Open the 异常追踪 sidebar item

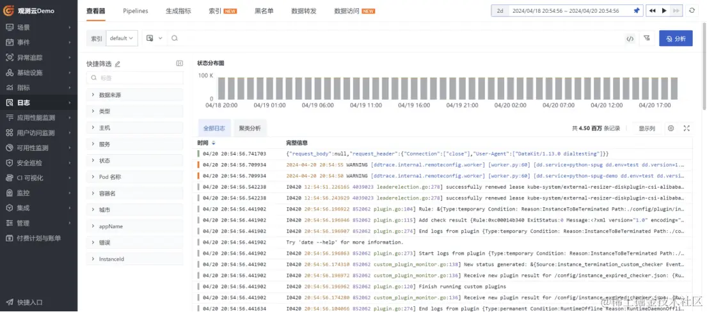pos(39,58)
